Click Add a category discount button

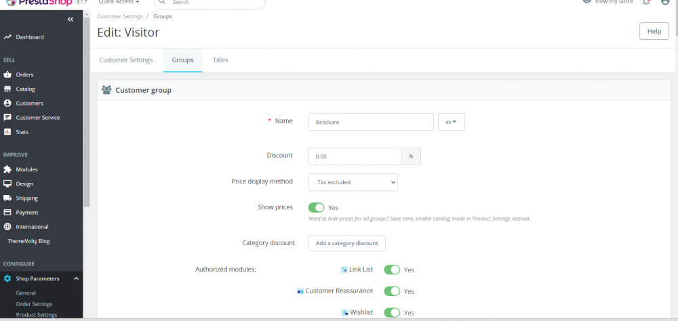(x=346, y=243)
